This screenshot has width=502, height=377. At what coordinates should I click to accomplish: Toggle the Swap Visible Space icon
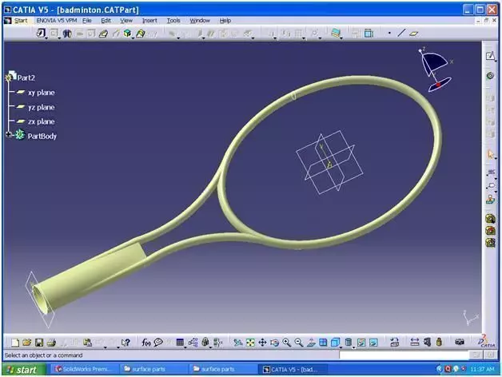373,343
